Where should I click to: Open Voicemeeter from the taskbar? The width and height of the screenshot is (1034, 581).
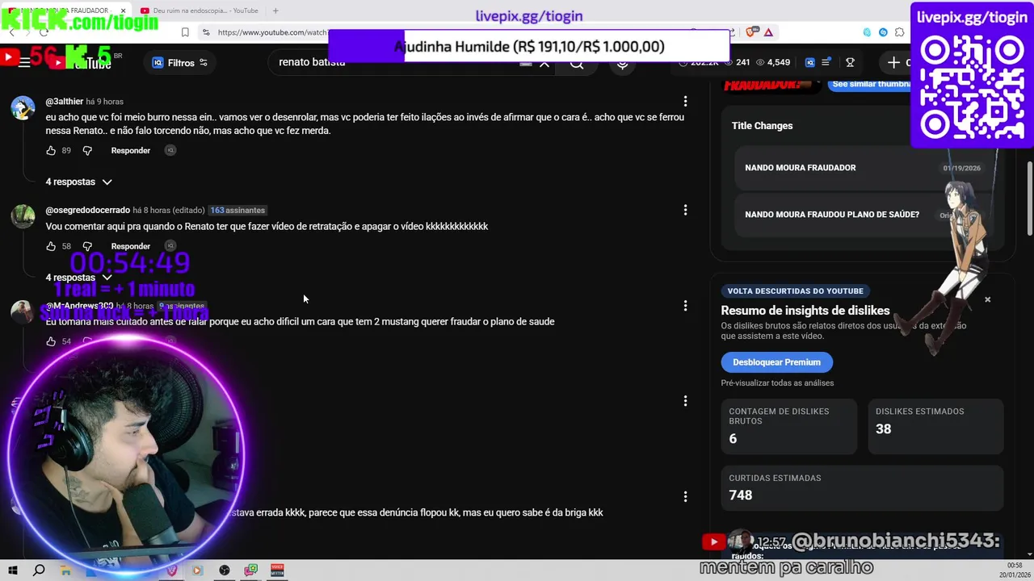pyautogui.click(x=277, y=571)
